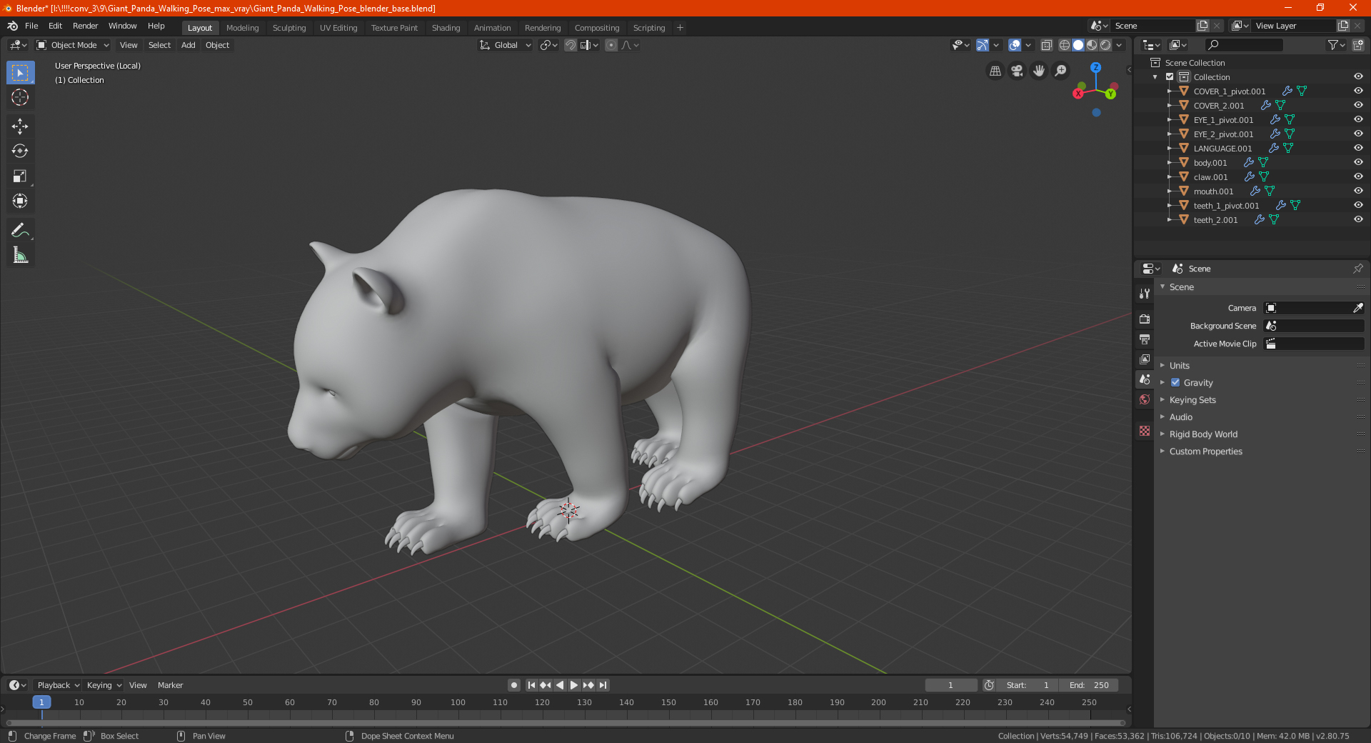This screenshot has height=743, width=1371.
Task: Open the outliner filter icon
Action: 1336,45
